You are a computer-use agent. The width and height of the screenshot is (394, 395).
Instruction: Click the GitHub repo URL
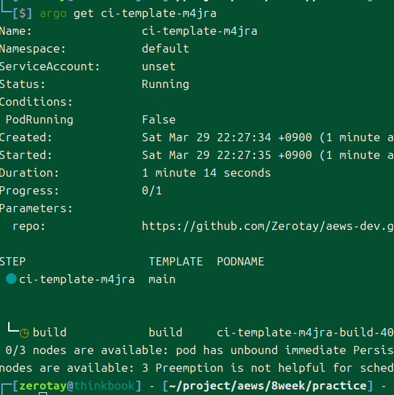click(268, 226)
